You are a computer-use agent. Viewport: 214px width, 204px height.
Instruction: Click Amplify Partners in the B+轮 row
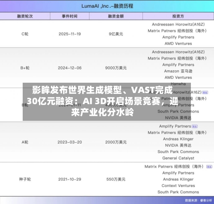pyautogui.click(x=178, y=65)
